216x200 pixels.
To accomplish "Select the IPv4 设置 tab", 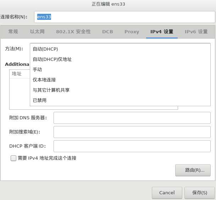I will click(x=162, y=32).
